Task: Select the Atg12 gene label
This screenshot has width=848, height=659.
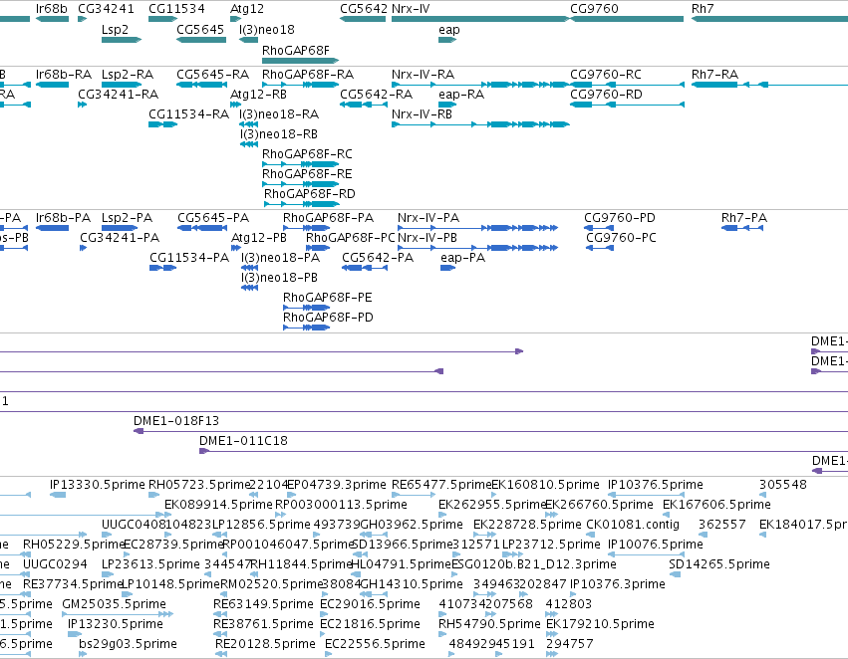Action: coord(247,9)
